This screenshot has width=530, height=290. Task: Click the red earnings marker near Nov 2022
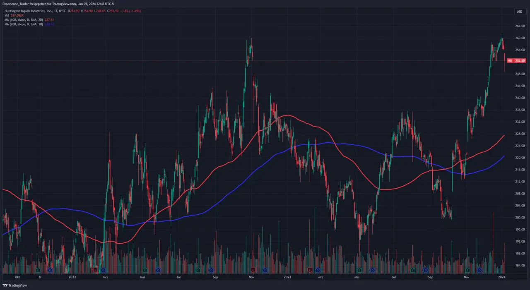[253, 270]
